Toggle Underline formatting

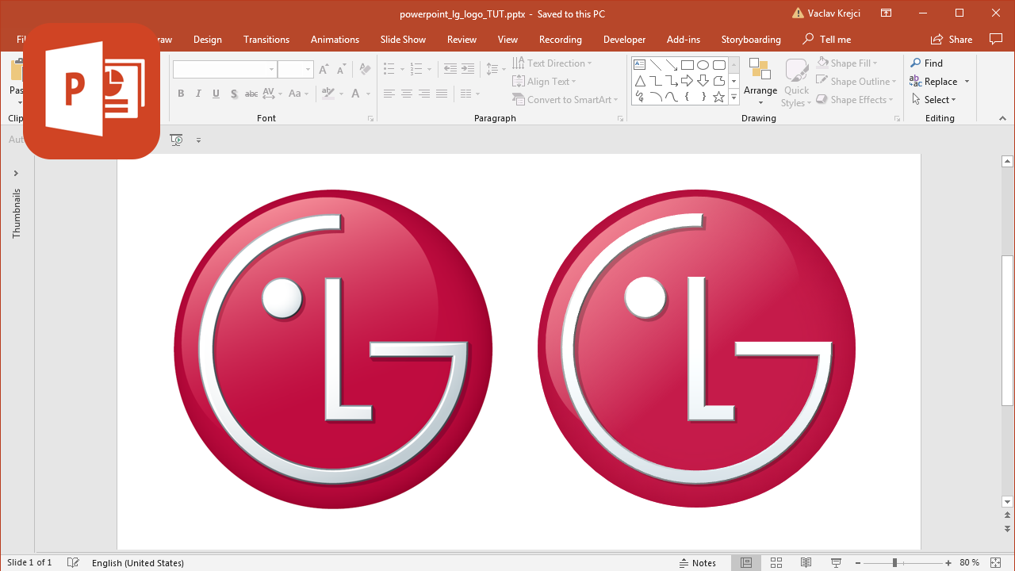[x=216, y=94]
